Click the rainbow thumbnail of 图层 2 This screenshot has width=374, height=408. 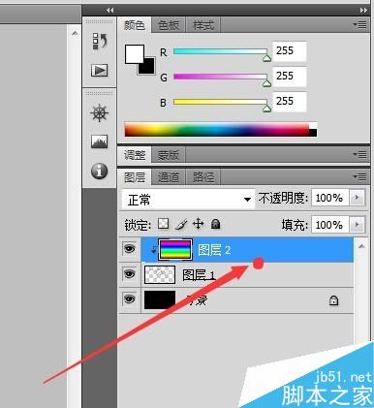pyautogui.click(x=175, y=249)
